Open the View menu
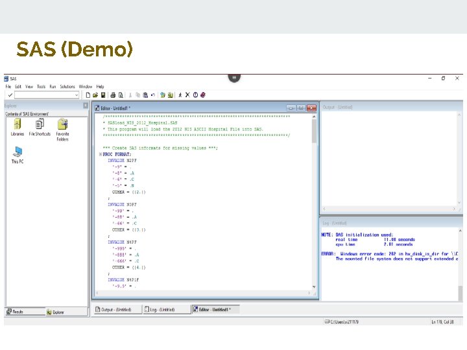Viewport: 467px width, 350px height. coord(29,87)
